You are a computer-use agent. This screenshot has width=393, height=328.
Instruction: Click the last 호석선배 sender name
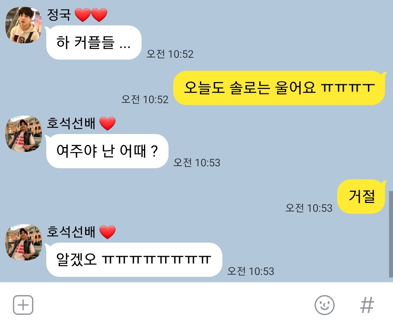pos(71,232)
